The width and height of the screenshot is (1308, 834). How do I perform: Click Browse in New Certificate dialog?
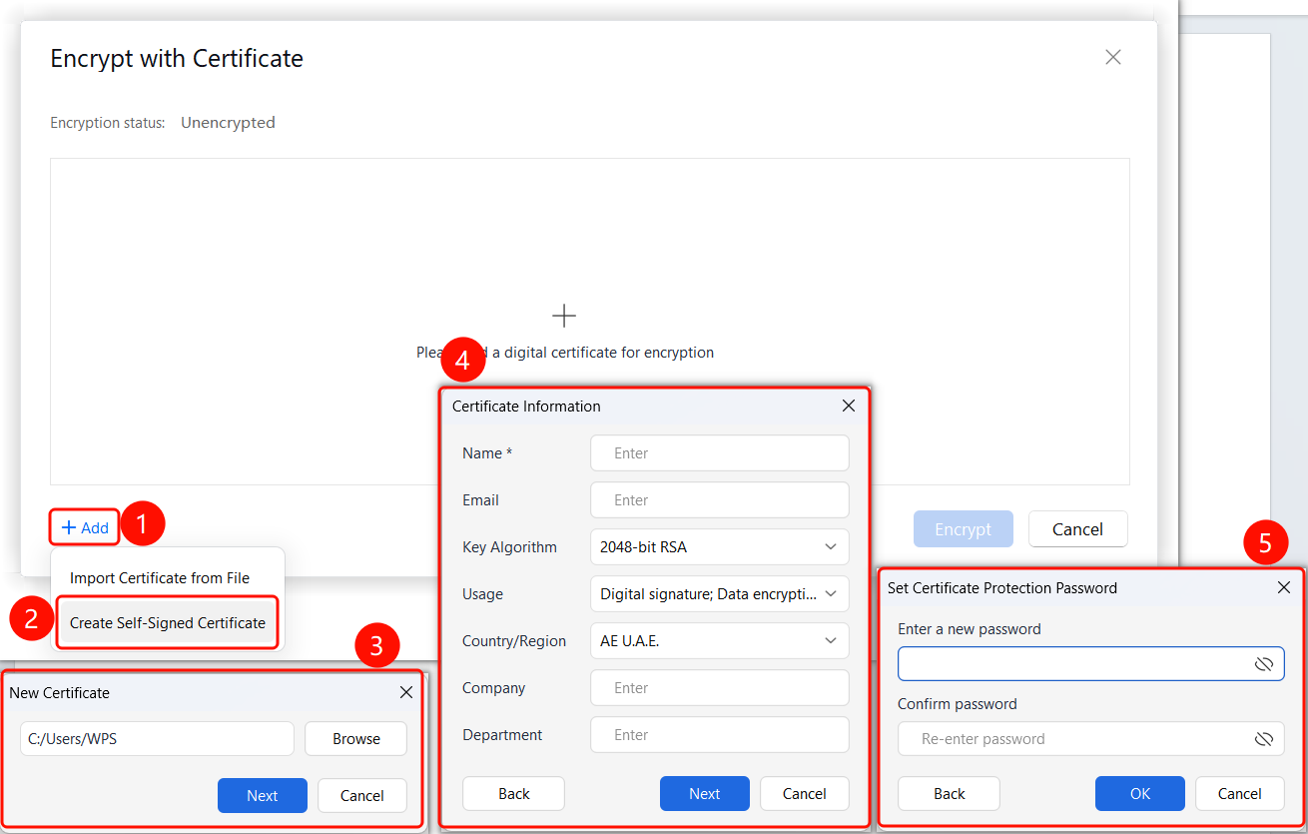tap(356, 739)
